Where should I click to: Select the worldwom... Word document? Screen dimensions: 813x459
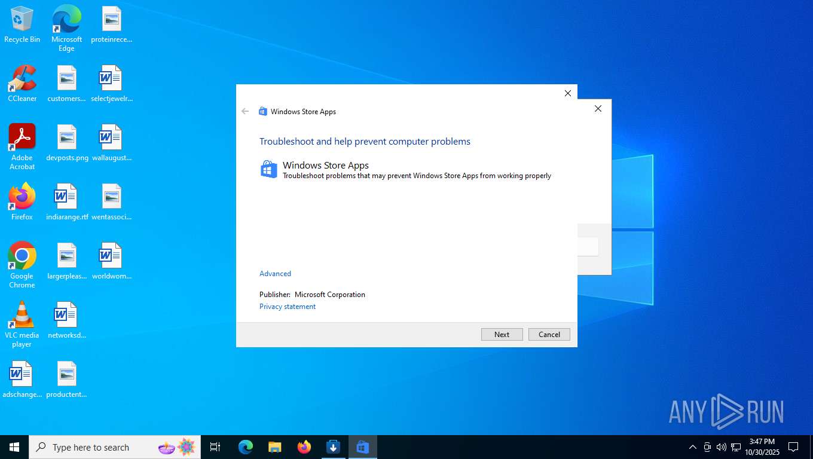(111, 261)
